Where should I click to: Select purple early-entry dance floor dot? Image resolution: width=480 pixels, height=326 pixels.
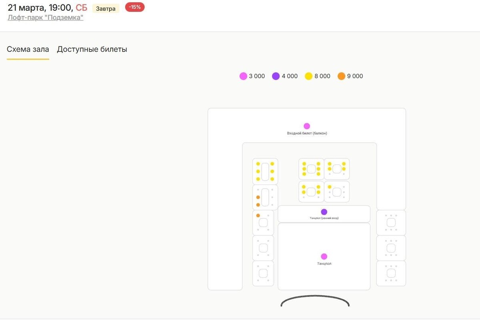point(324,212)
